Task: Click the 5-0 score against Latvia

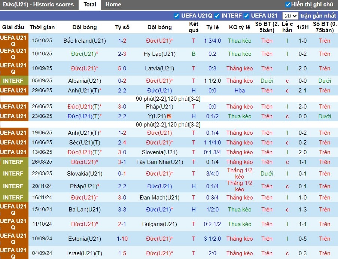Action: (122, 68)
